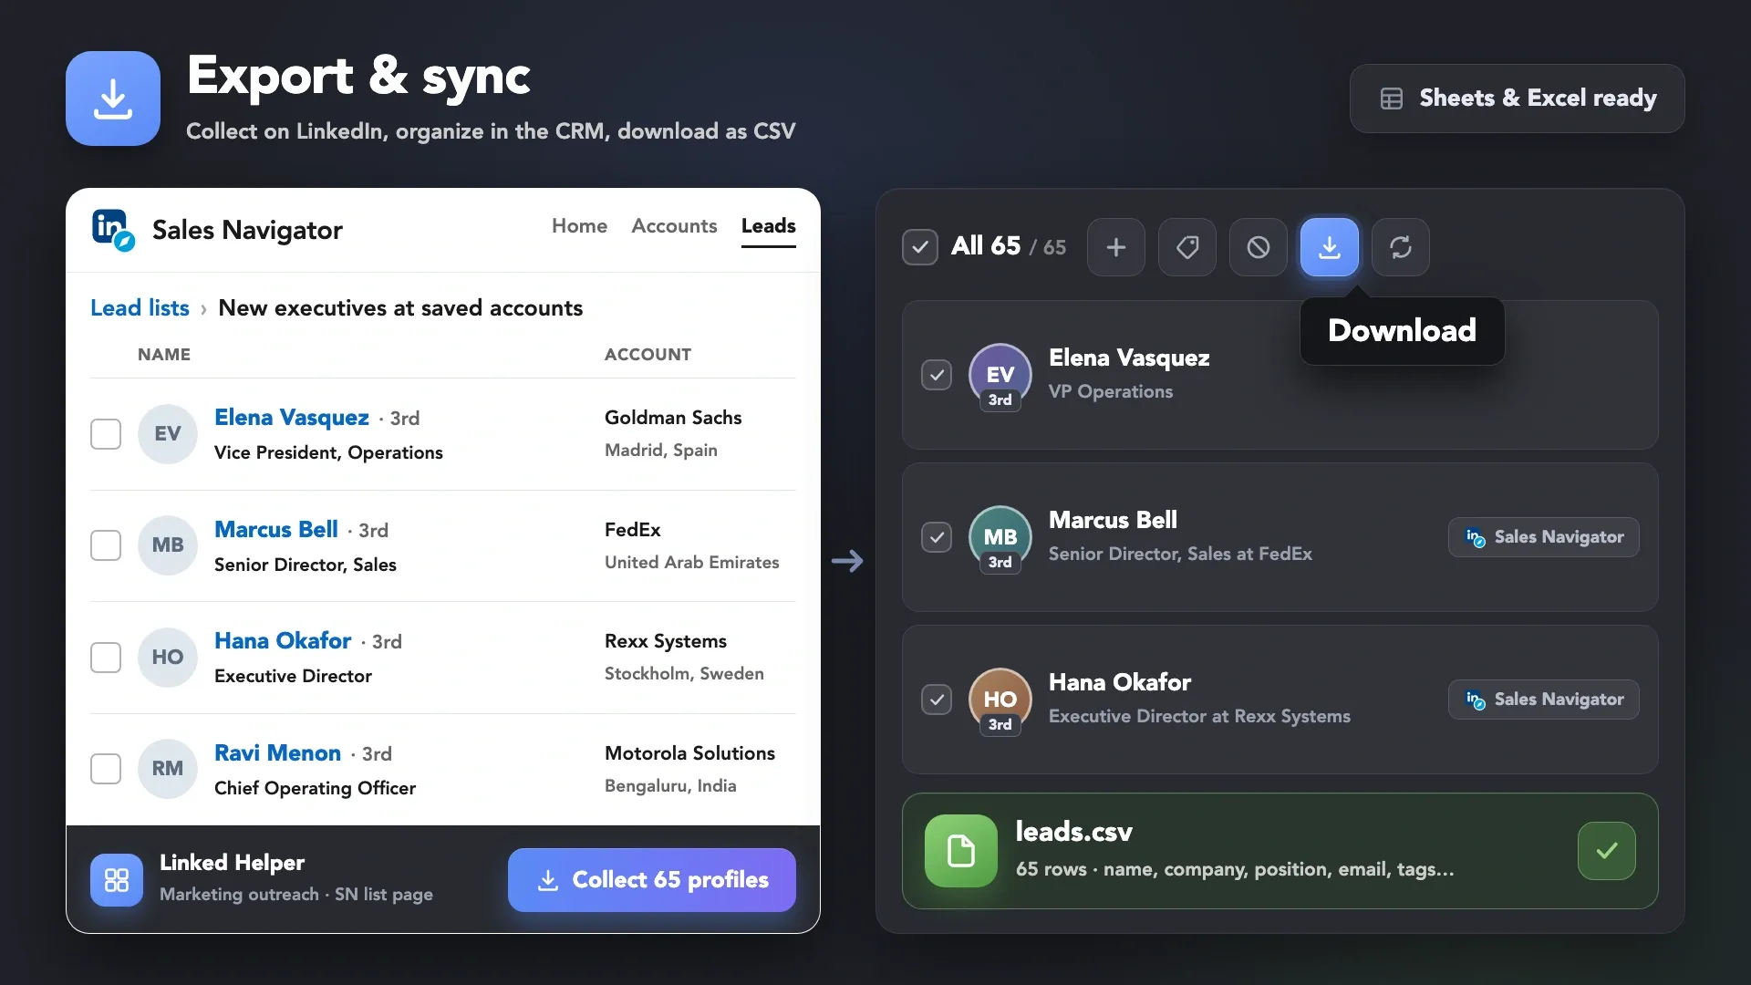Click EV avatar in Sales Navigator list

168,434
